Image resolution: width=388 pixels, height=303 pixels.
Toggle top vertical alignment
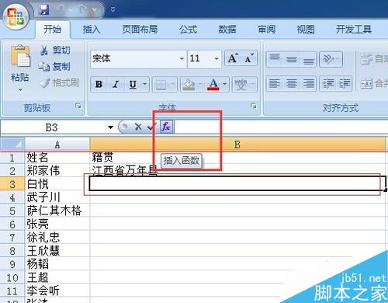tap(275, 59)
